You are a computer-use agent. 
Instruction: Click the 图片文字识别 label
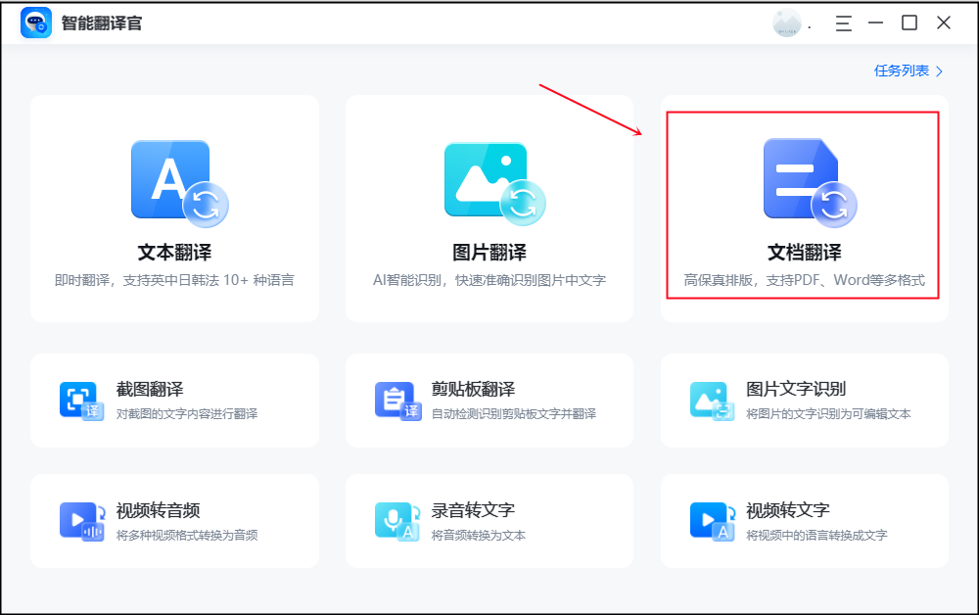(x=796, y=389)
